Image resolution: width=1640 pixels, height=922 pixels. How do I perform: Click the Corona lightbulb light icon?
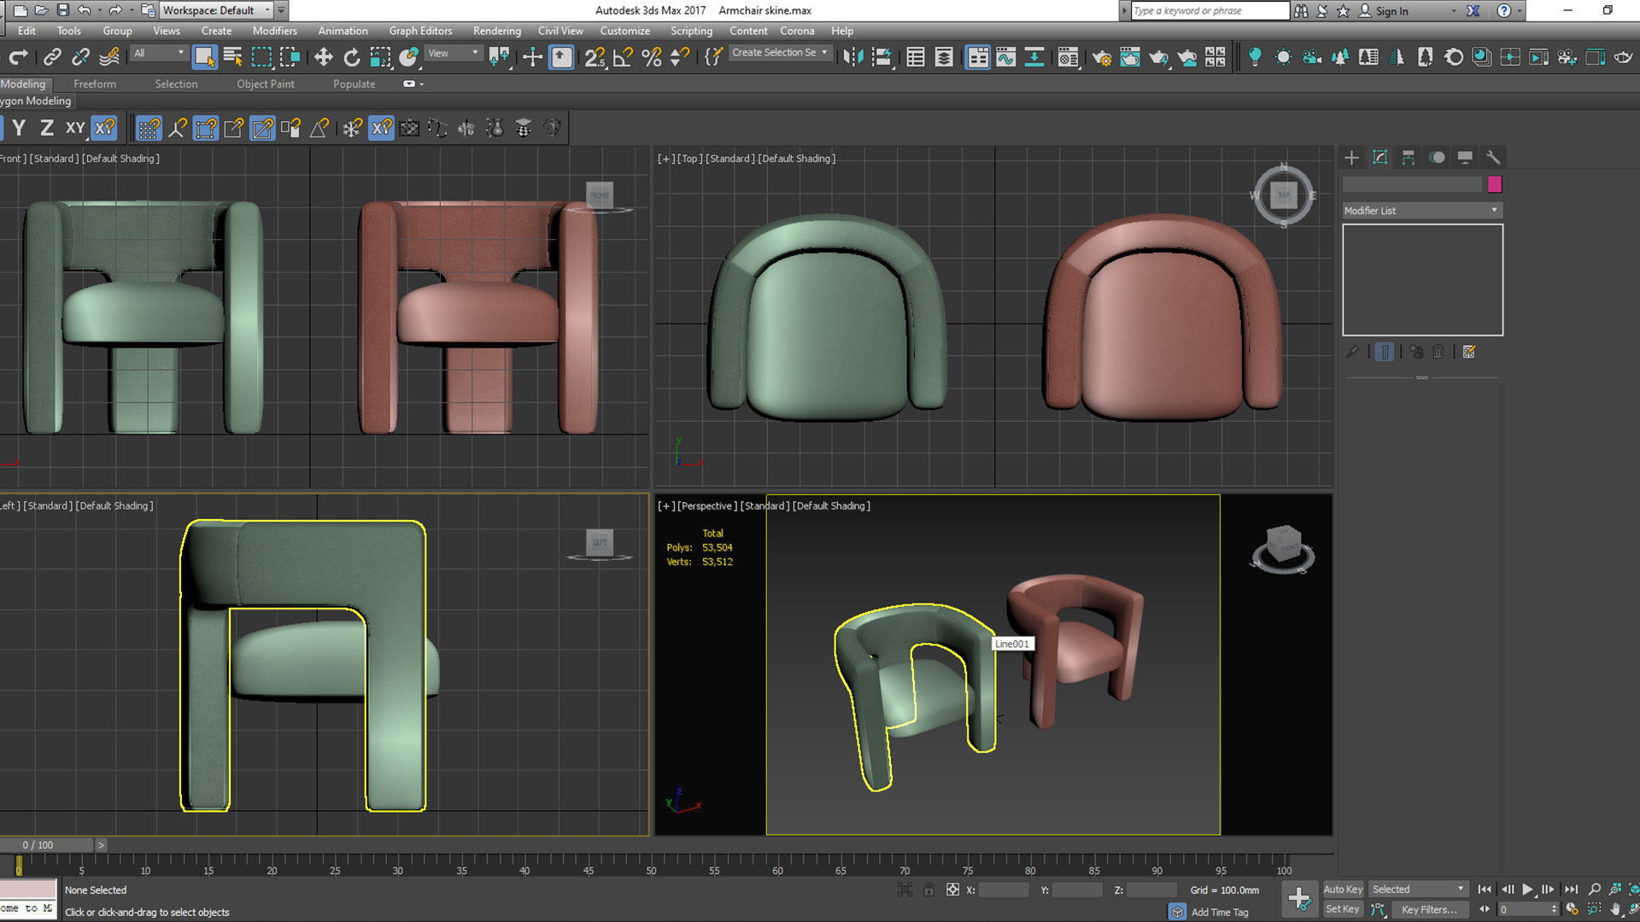click(x=1255, y=57)
